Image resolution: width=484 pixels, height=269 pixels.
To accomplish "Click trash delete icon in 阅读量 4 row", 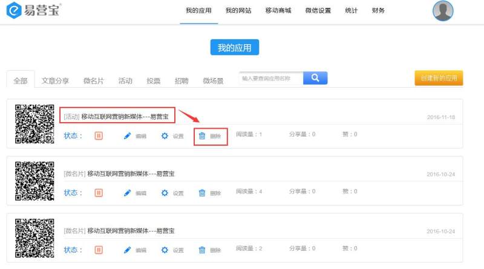I will (202, 193).
